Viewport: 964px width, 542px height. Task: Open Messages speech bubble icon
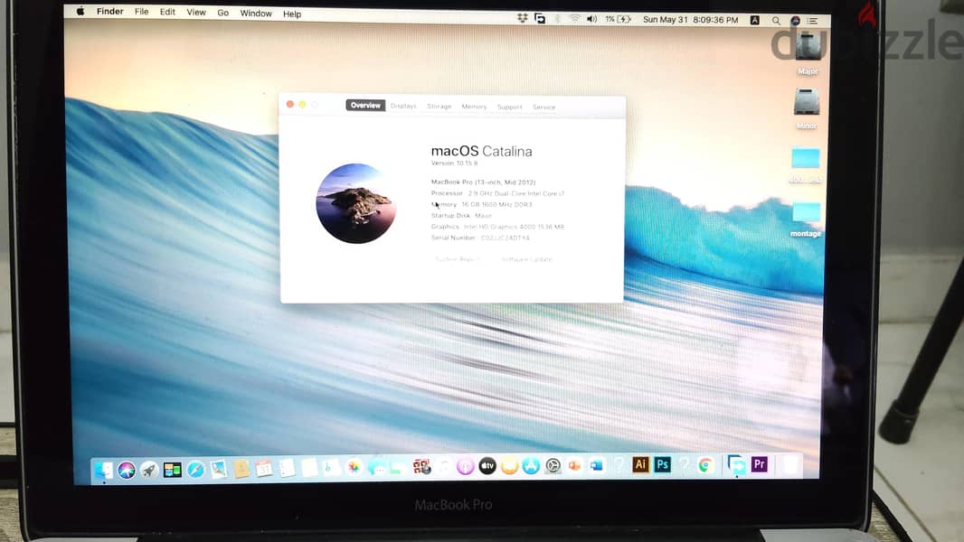point(376,468)
